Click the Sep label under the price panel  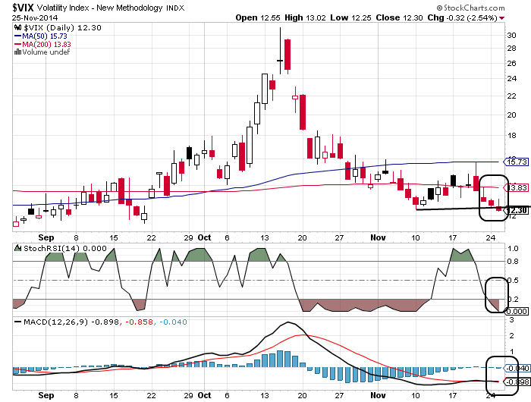[46, 237]
